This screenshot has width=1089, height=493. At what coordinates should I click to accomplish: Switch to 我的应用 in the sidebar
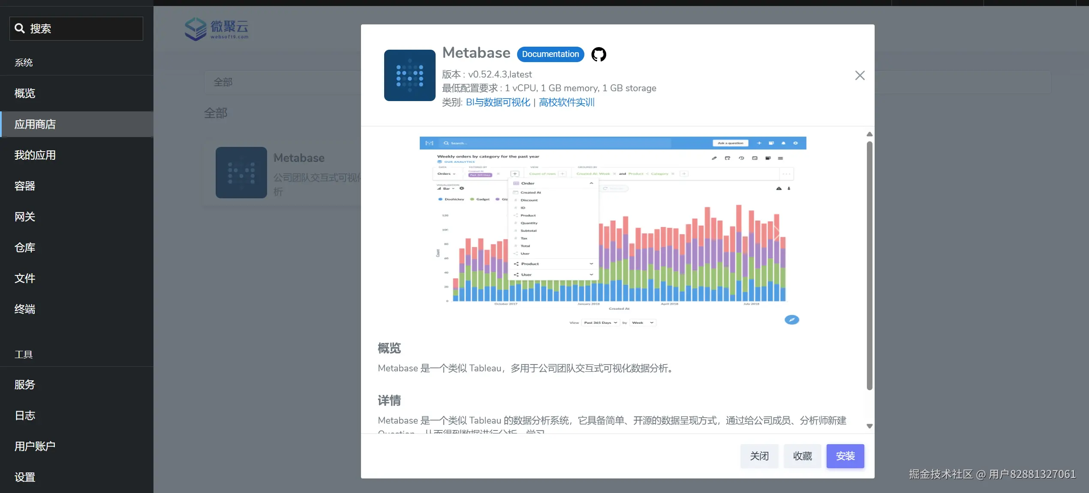click(35, 155)
